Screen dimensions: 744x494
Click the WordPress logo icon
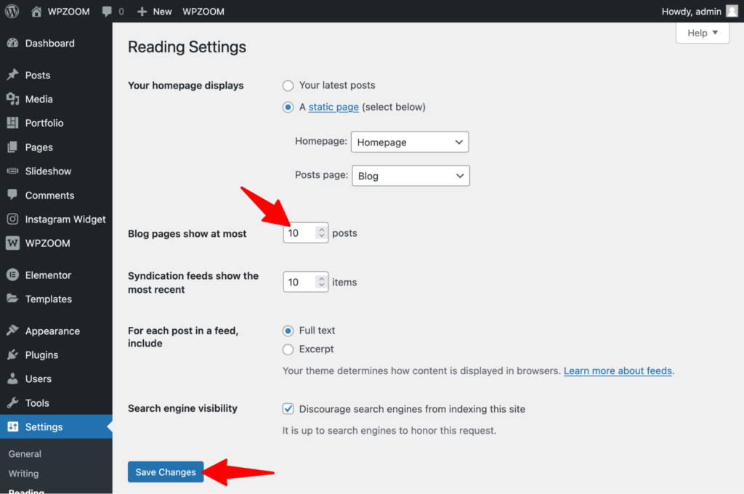[12, 12]
